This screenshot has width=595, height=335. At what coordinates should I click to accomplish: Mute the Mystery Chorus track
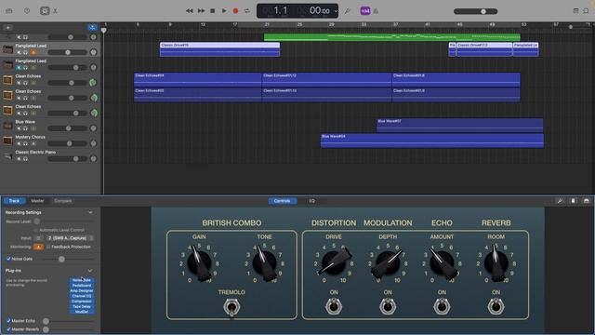(19, 143)
